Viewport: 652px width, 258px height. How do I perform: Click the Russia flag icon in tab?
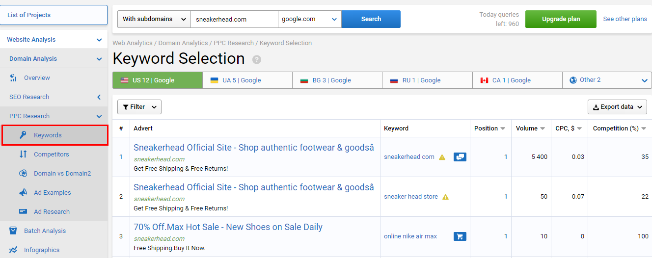point(394,80)
